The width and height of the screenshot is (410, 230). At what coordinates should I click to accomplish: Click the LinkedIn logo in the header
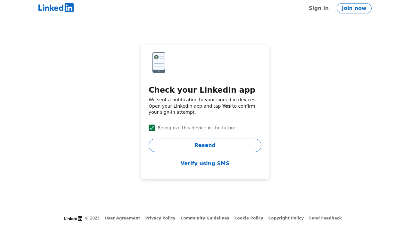[56, 8]
